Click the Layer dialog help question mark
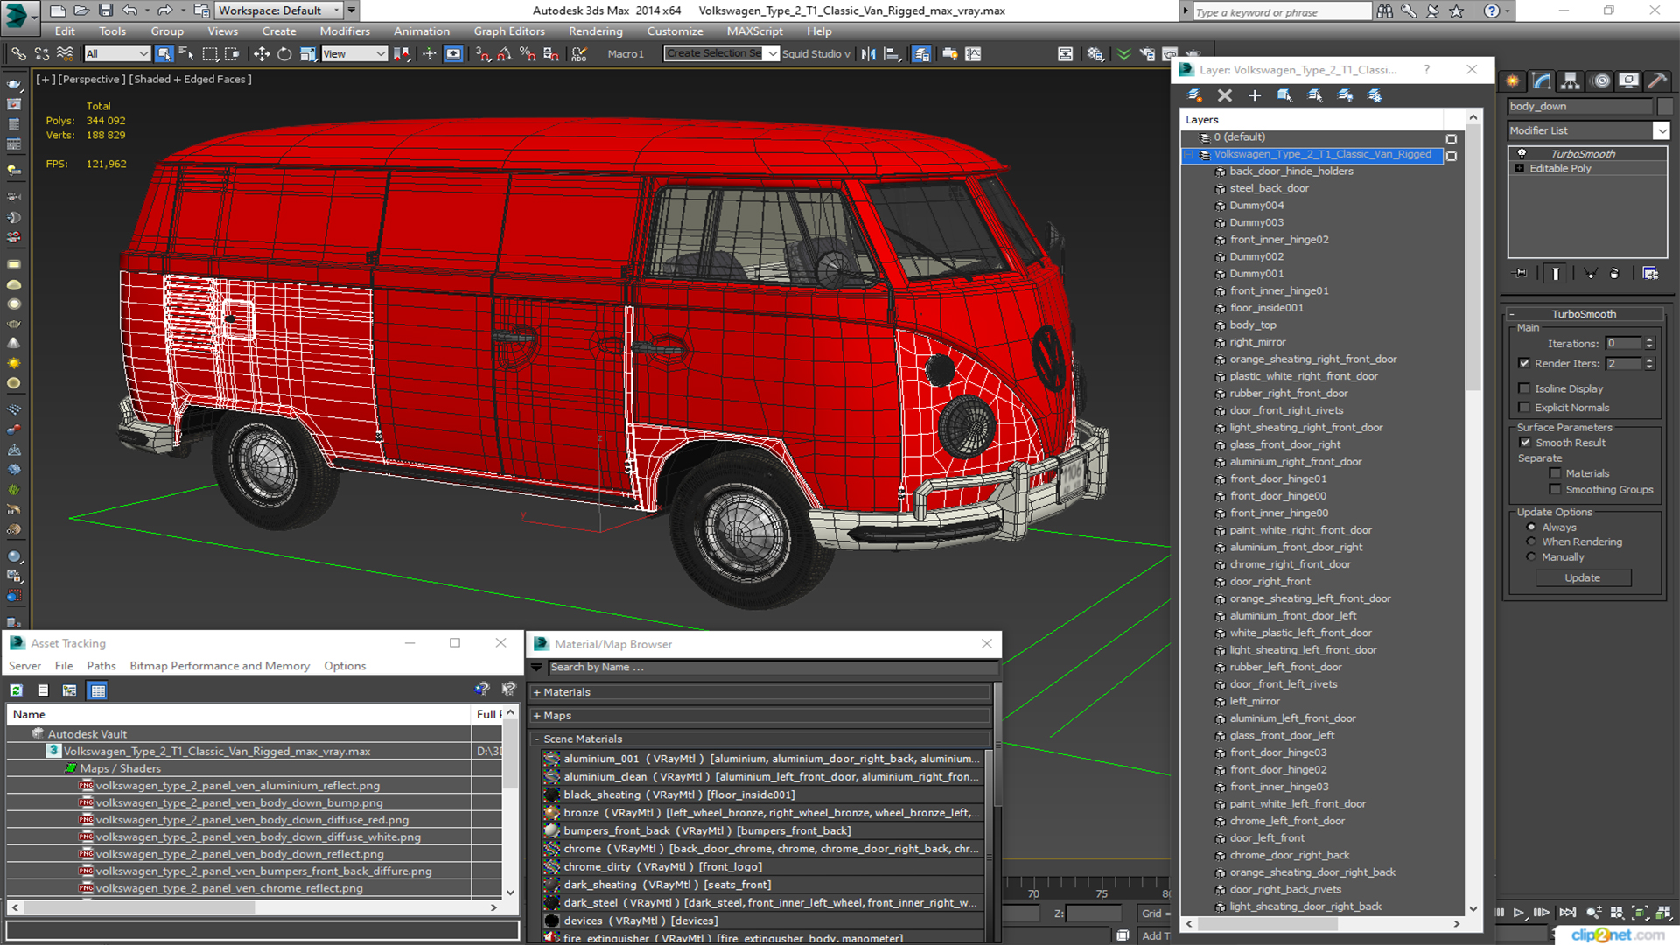 pos(1427,70)
